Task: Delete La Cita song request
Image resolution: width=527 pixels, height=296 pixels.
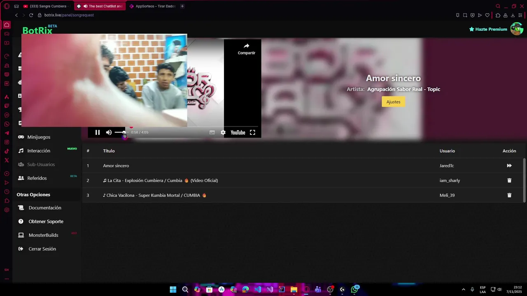Action: [509, 180]
